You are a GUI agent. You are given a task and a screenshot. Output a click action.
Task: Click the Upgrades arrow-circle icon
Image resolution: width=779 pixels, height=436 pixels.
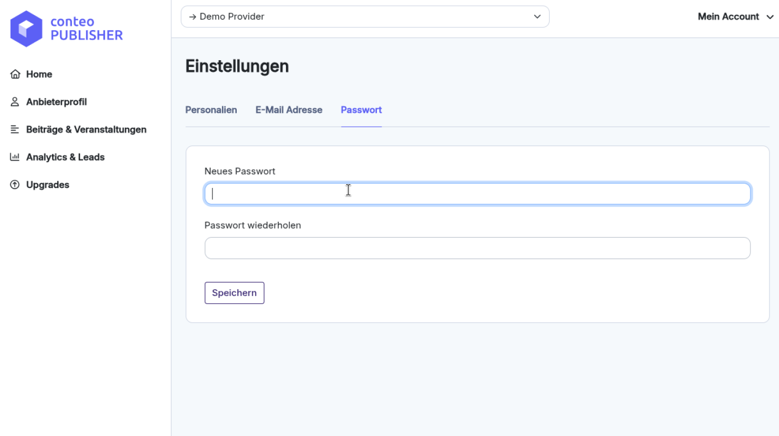point(15,185)
